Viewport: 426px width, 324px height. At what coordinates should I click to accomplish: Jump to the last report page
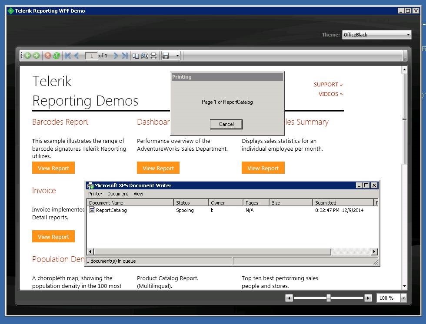tap(125, 56)
